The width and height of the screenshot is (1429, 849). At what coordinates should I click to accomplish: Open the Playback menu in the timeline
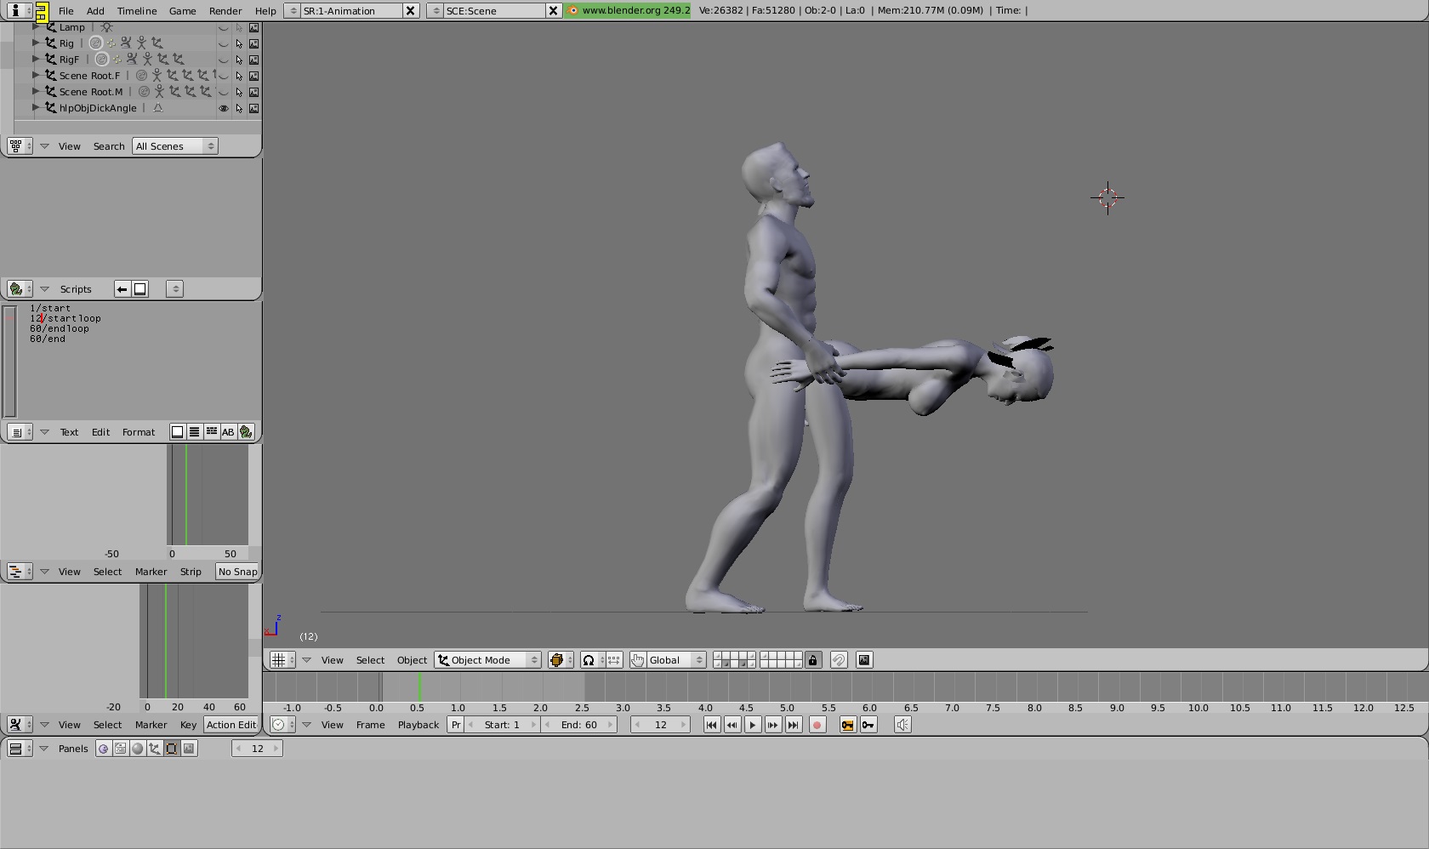[x=418, y=725]
